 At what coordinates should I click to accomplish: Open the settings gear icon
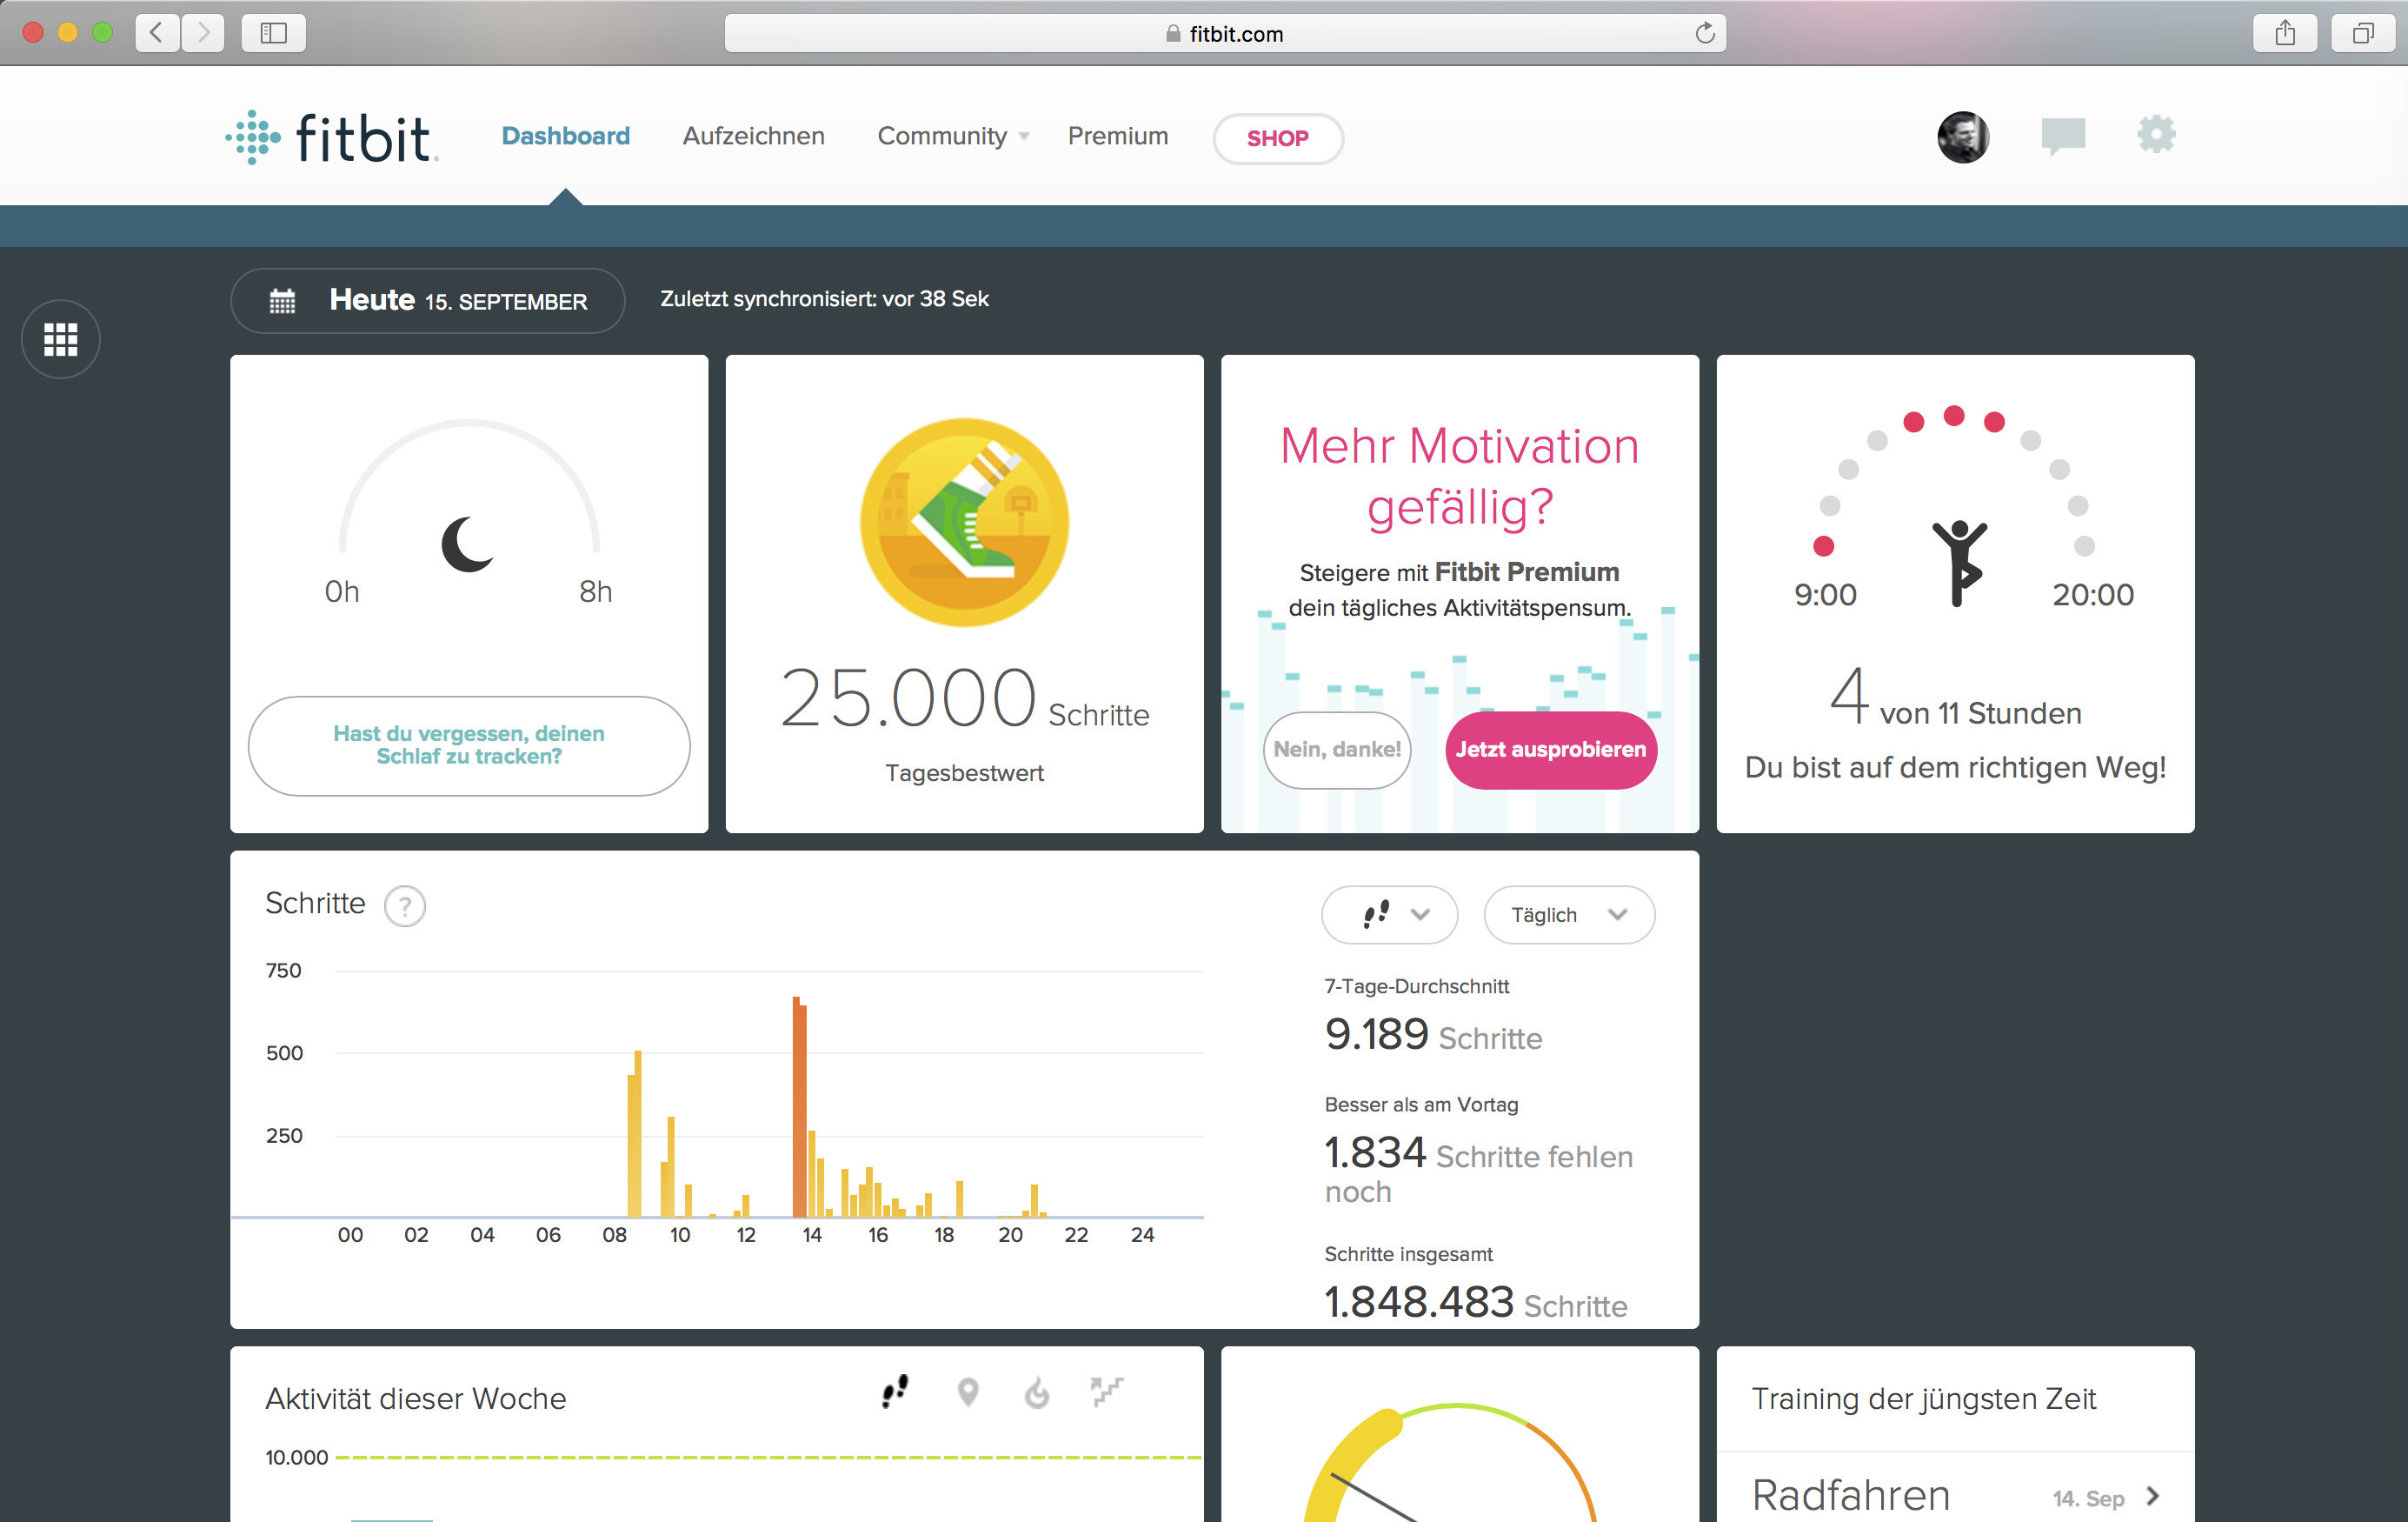pos(2156,135)
